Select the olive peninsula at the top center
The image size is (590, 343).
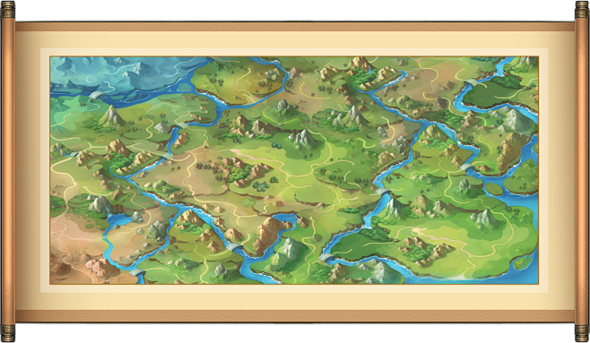pos(238,81)
